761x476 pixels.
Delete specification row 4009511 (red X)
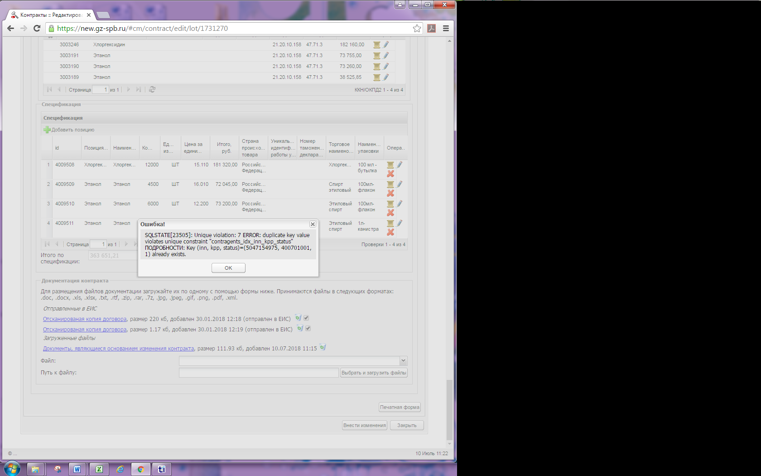tap(390, 232)
